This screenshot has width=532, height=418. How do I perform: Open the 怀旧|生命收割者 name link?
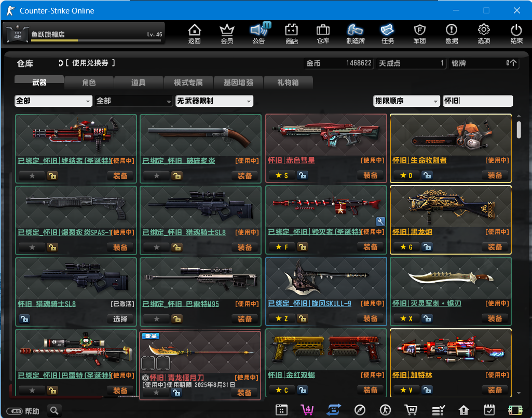click(x=419, y=160)
